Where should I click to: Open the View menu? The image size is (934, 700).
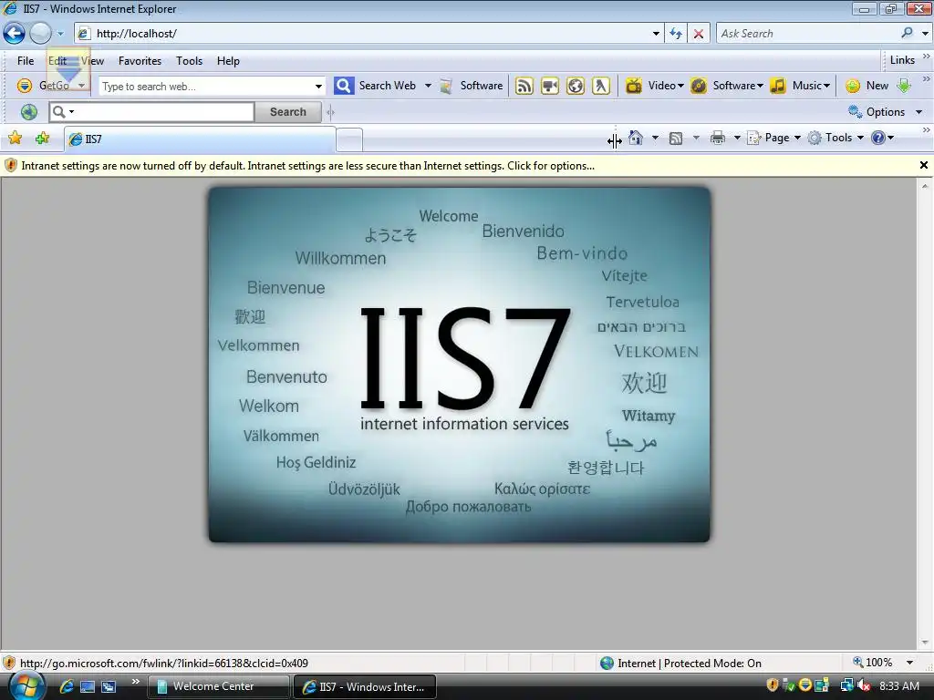click(92, 61)
